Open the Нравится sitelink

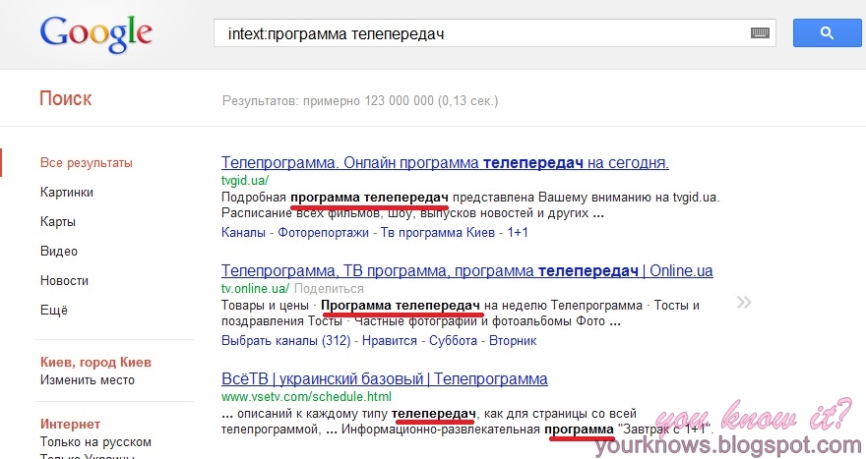pyautogui.click(x=390, y=340)
